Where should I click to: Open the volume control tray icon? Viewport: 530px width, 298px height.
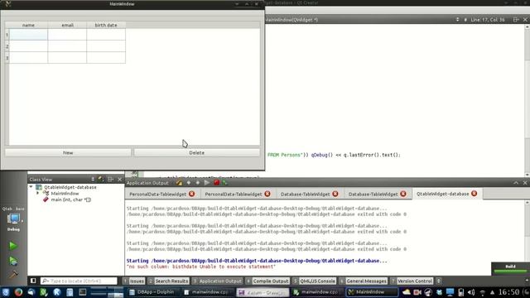click(471, 292)
